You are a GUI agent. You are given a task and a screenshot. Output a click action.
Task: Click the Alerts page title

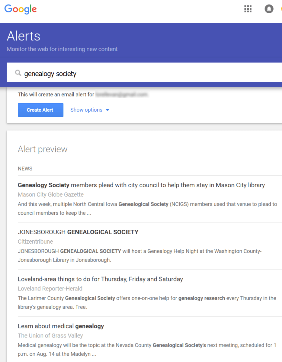[x=23, y=36]
